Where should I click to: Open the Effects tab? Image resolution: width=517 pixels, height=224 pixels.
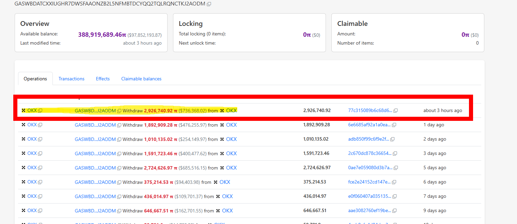(103, 79)
